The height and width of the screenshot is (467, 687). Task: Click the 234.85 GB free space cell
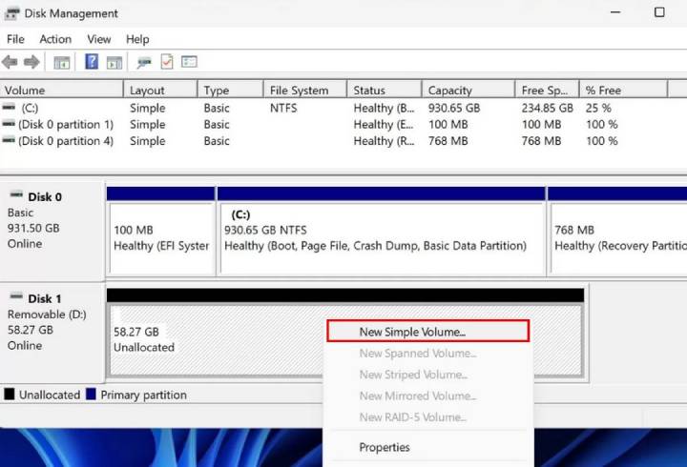pyautogui.click(x=548, y=108)
